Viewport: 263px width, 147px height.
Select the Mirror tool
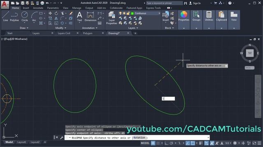point(56,18)
